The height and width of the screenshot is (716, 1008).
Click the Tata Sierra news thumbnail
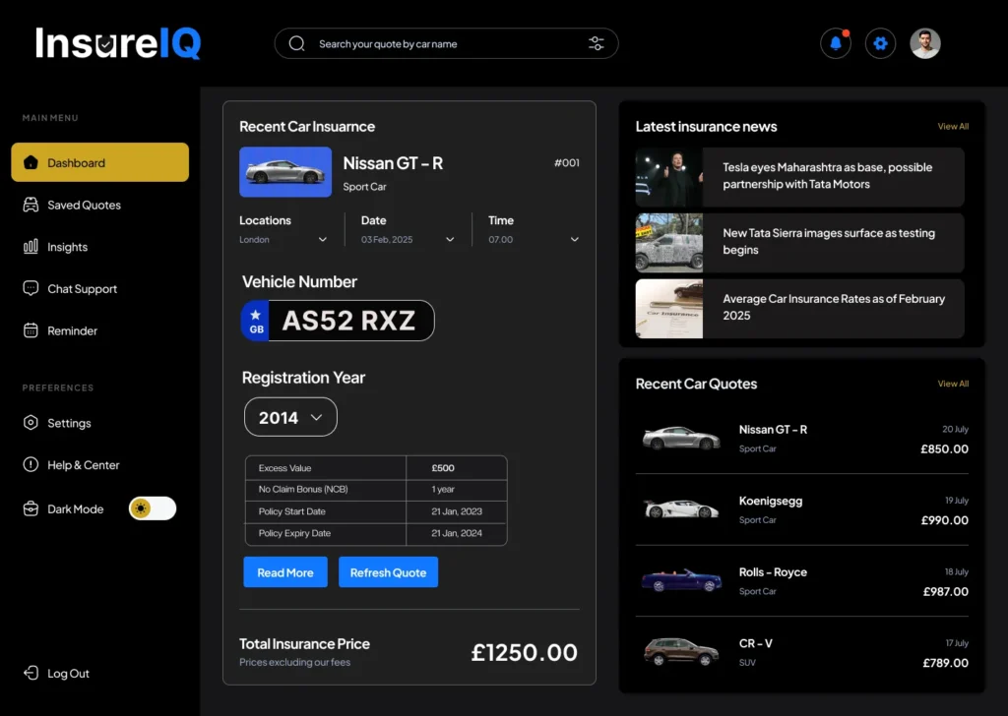668,242
